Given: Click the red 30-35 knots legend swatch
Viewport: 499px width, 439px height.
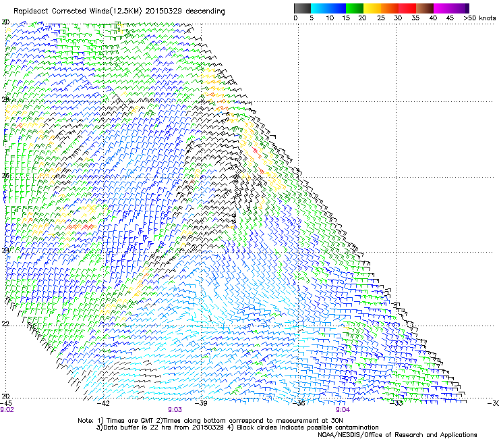Looking at the screenshot, I should (407, 8).
